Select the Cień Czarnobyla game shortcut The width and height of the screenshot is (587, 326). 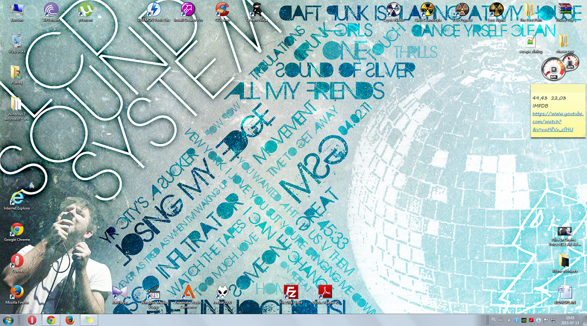(428, 11)
